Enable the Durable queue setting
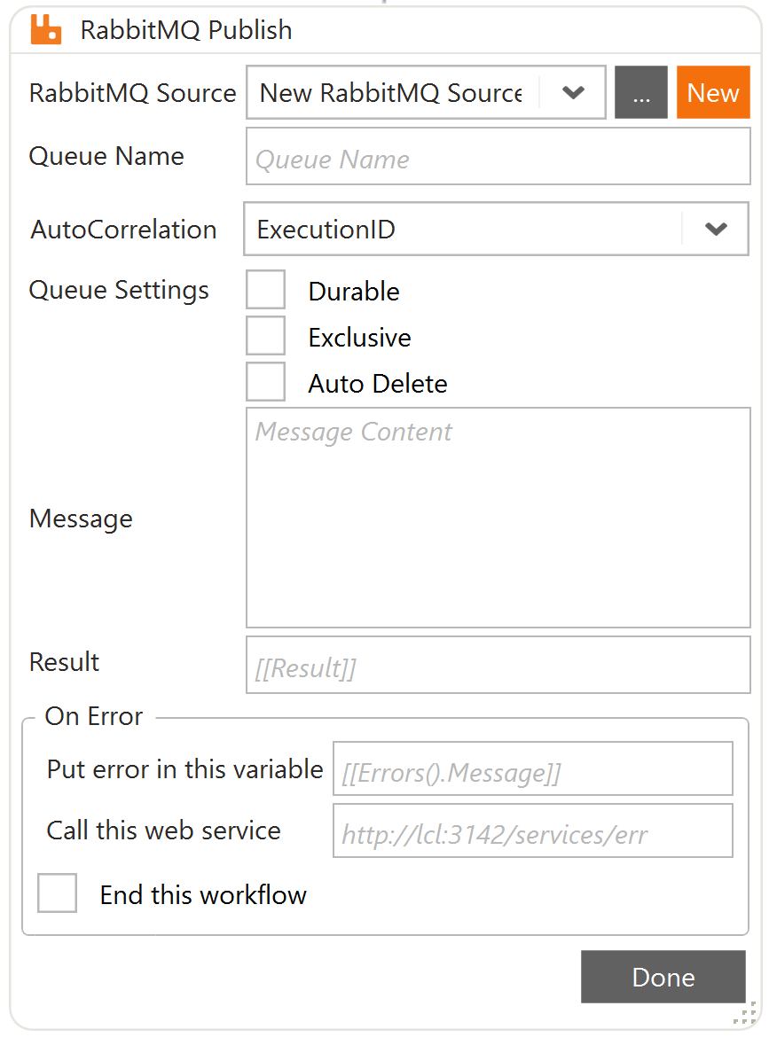 coord(265,289)
